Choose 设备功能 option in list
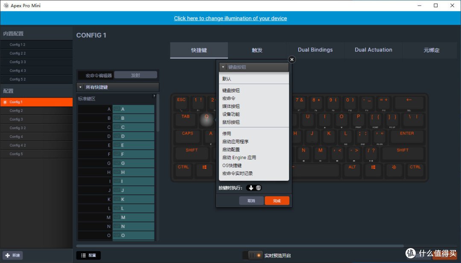Viewport: 461px width, 263px height. click(231, 114)
